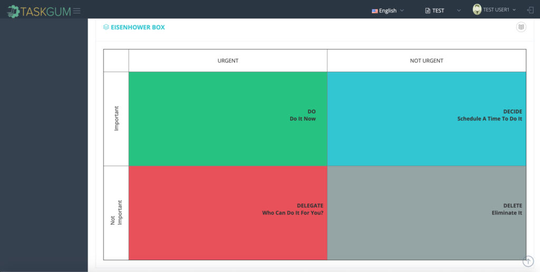
Task: Click the TaskGum logo
Action: (39, 11)
